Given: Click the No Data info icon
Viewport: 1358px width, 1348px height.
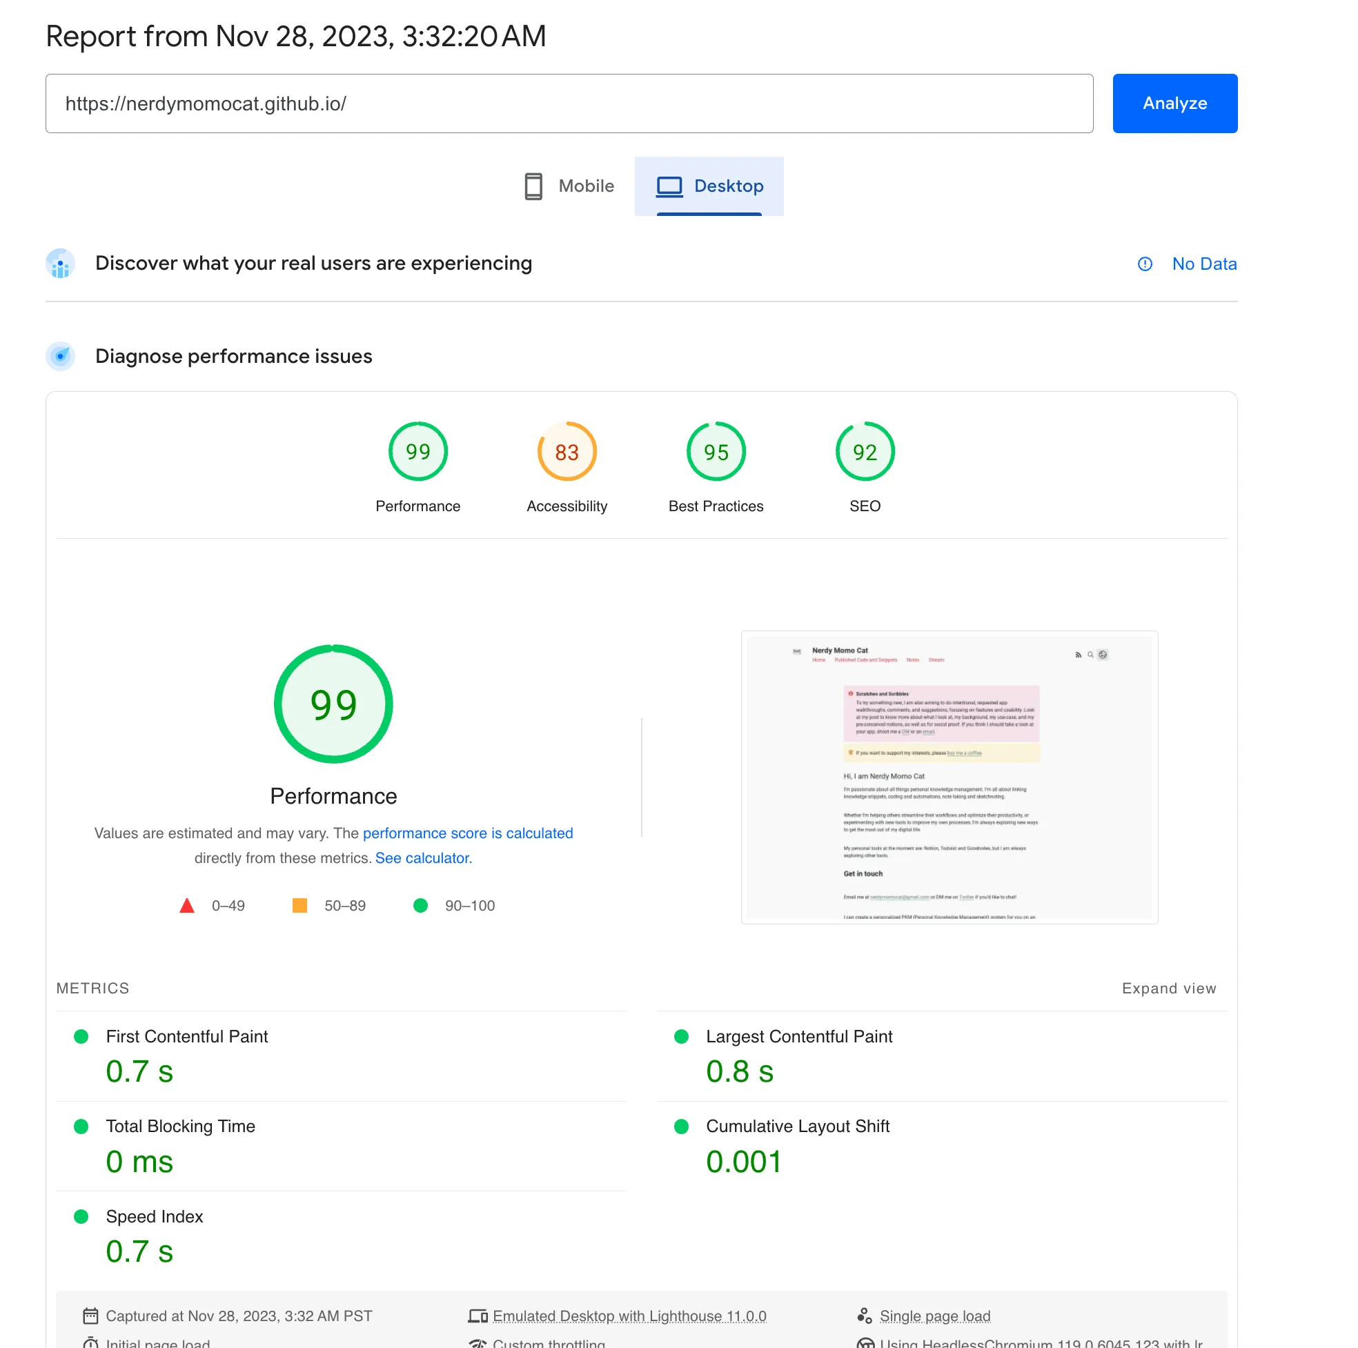Looking at the screenshot, I should tap(1144, 264).
